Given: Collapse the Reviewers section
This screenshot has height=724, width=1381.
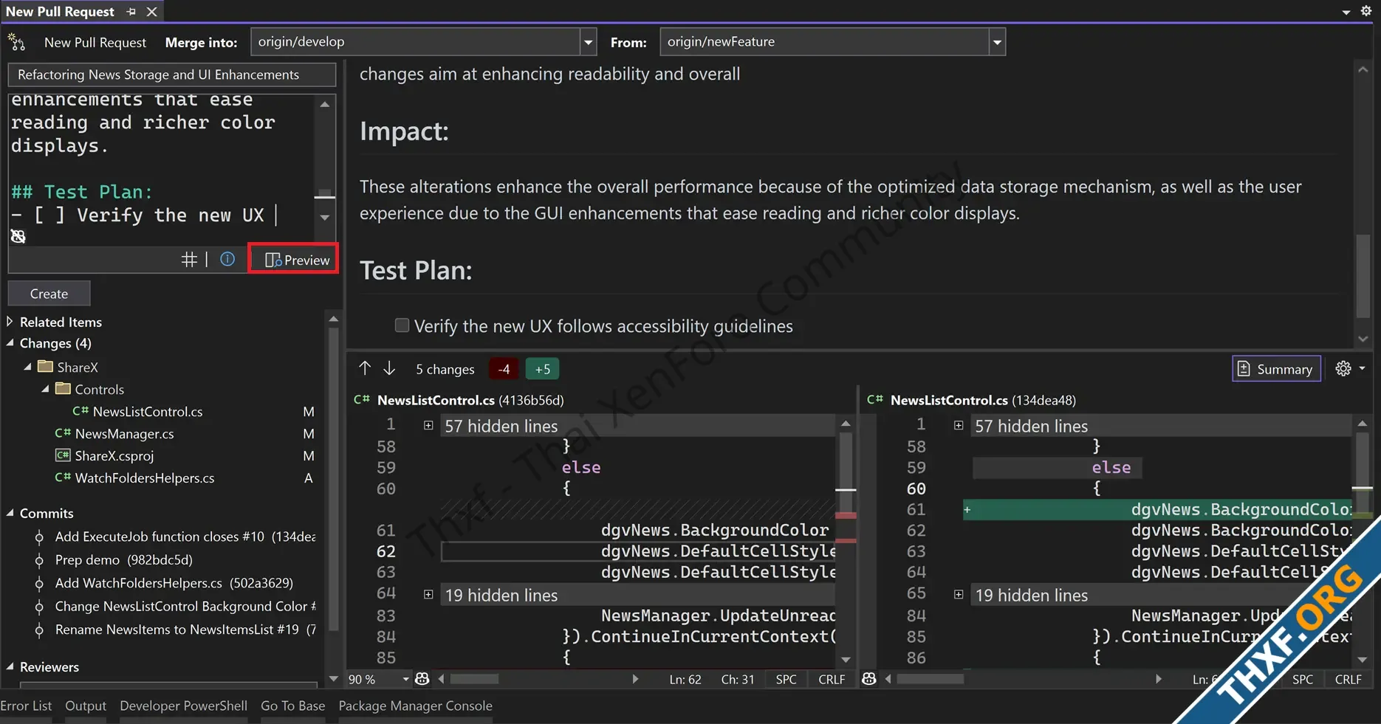Looking at the screenshot, I should (x=10, y=666).
